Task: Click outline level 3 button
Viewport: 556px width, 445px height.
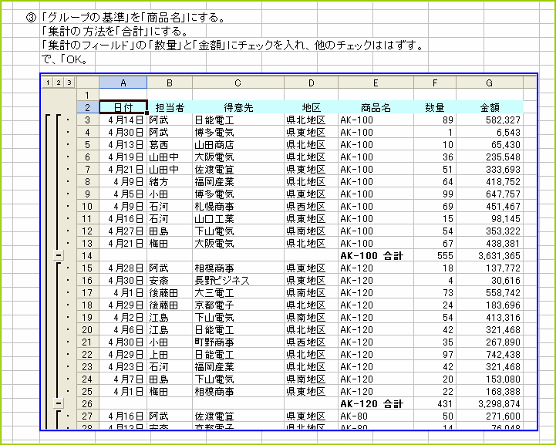Action: [x=69, y=83]
